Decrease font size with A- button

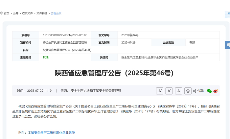coord(169,91)
